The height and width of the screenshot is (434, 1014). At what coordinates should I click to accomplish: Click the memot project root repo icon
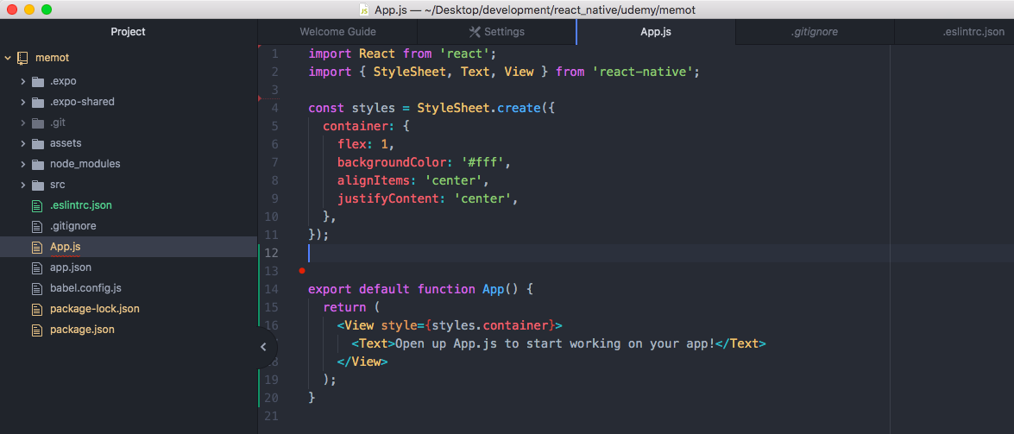(23, 58)
